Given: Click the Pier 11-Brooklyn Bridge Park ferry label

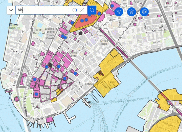Looking at the screenshot, I should click(x=123, y=101).
